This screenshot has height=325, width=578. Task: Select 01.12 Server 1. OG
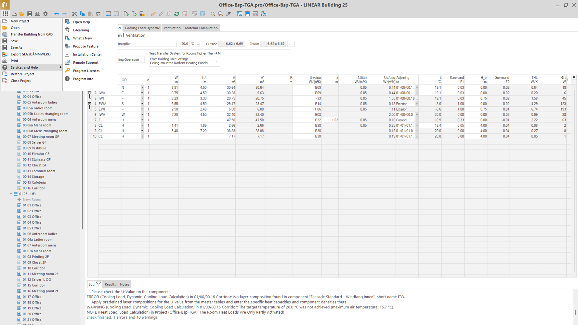[37, 279]
